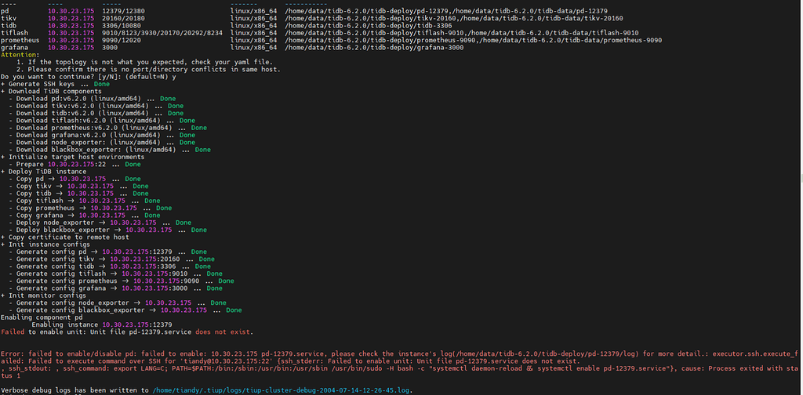The width and height of the screenshot is (803, 395).
Task: Click "Generate config node_exporter" line
Action: [x=118, y=303]
